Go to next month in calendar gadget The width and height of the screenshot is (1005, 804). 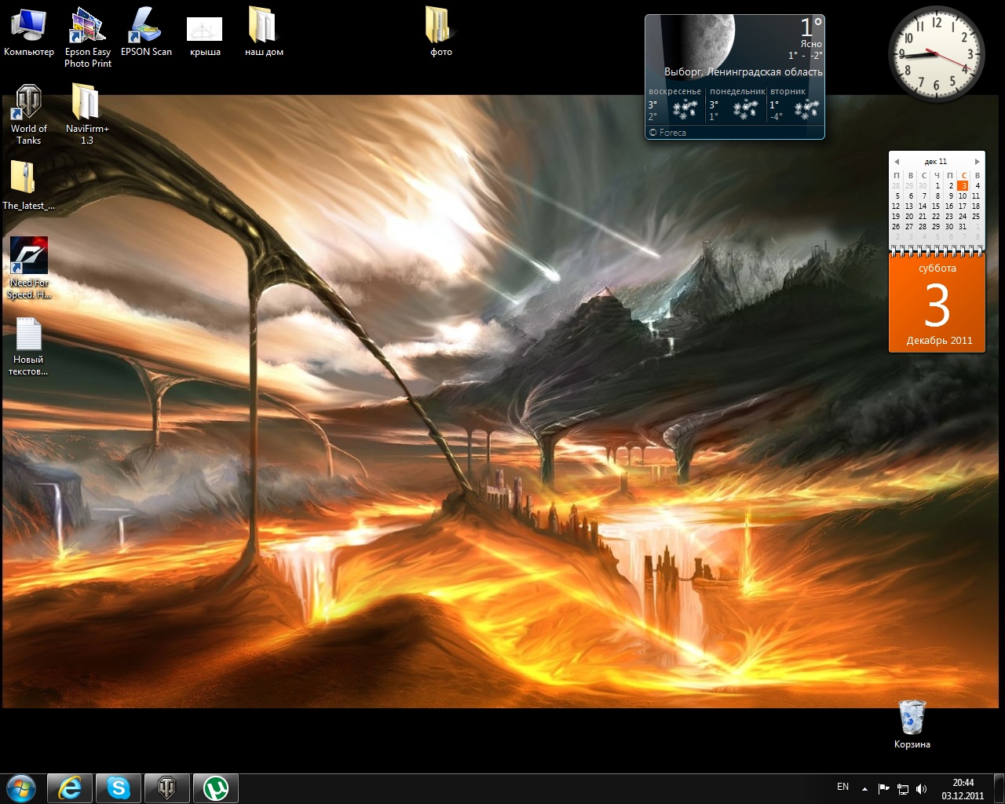[977, 162]
